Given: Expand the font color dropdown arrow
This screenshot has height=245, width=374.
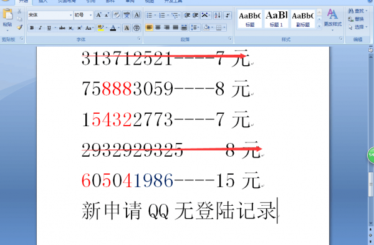Looking at the screenshot, I should [x=118, y=28].
